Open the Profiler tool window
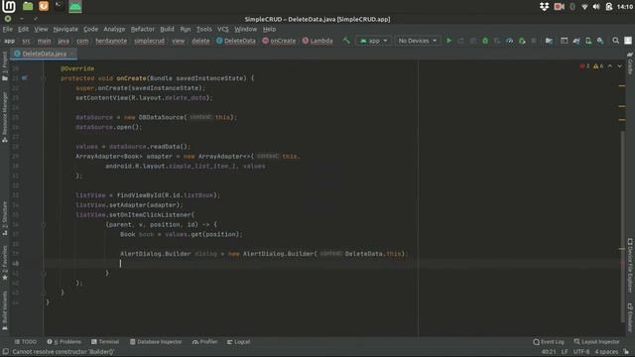The height and width of the screenshot is (357, 635). 205,342
